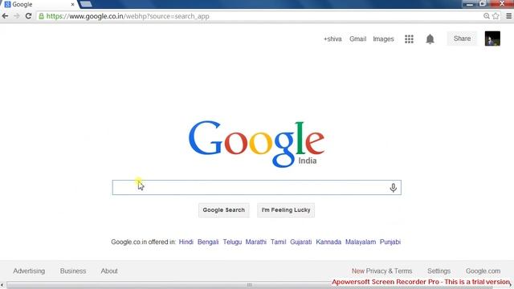The width and height of the screenshot is (514, 289).
Task: Open Google notifications bell
Action: click(x=430, y=39)
